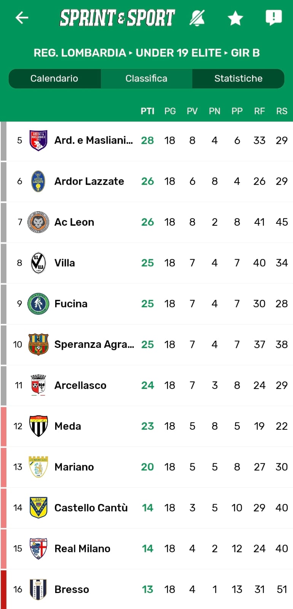
Task: Open the Arcellasco team name
Action: click(x=80, y=385)
